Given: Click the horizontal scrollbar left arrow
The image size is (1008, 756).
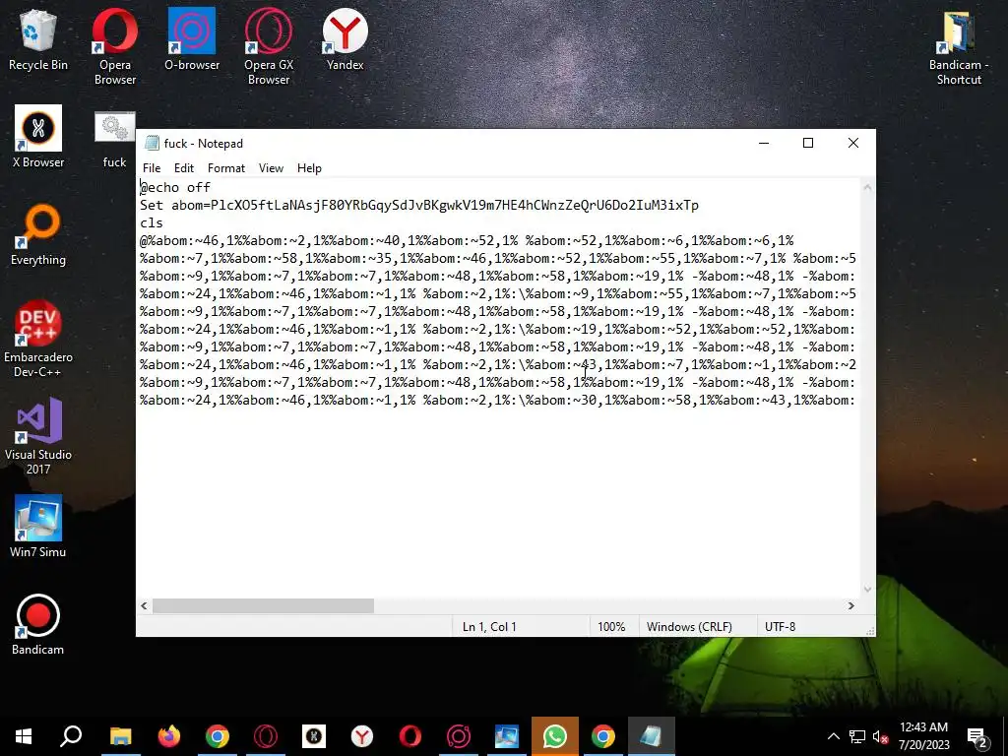Looking at the screenshot, I should tap(144, 605).
